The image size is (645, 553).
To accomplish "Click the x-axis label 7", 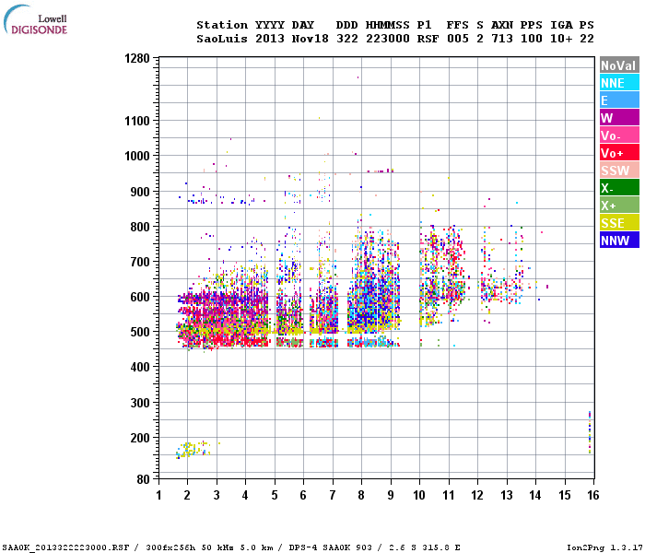I will pyautogui.click(x=333, y=495).
